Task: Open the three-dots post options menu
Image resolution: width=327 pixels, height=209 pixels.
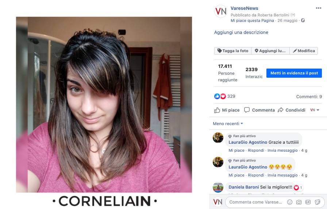Action: coord(319,8)
